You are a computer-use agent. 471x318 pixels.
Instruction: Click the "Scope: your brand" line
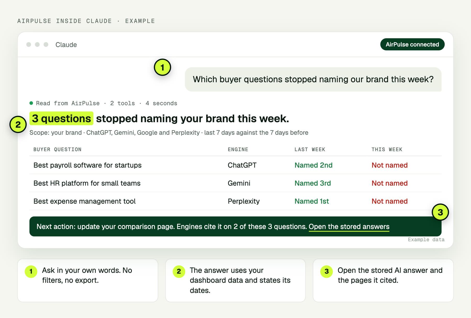point(169,133)
